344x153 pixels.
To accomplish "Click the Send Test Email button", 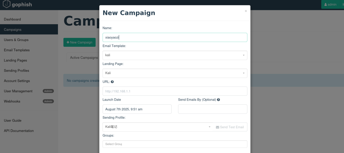I will (230, 127).
